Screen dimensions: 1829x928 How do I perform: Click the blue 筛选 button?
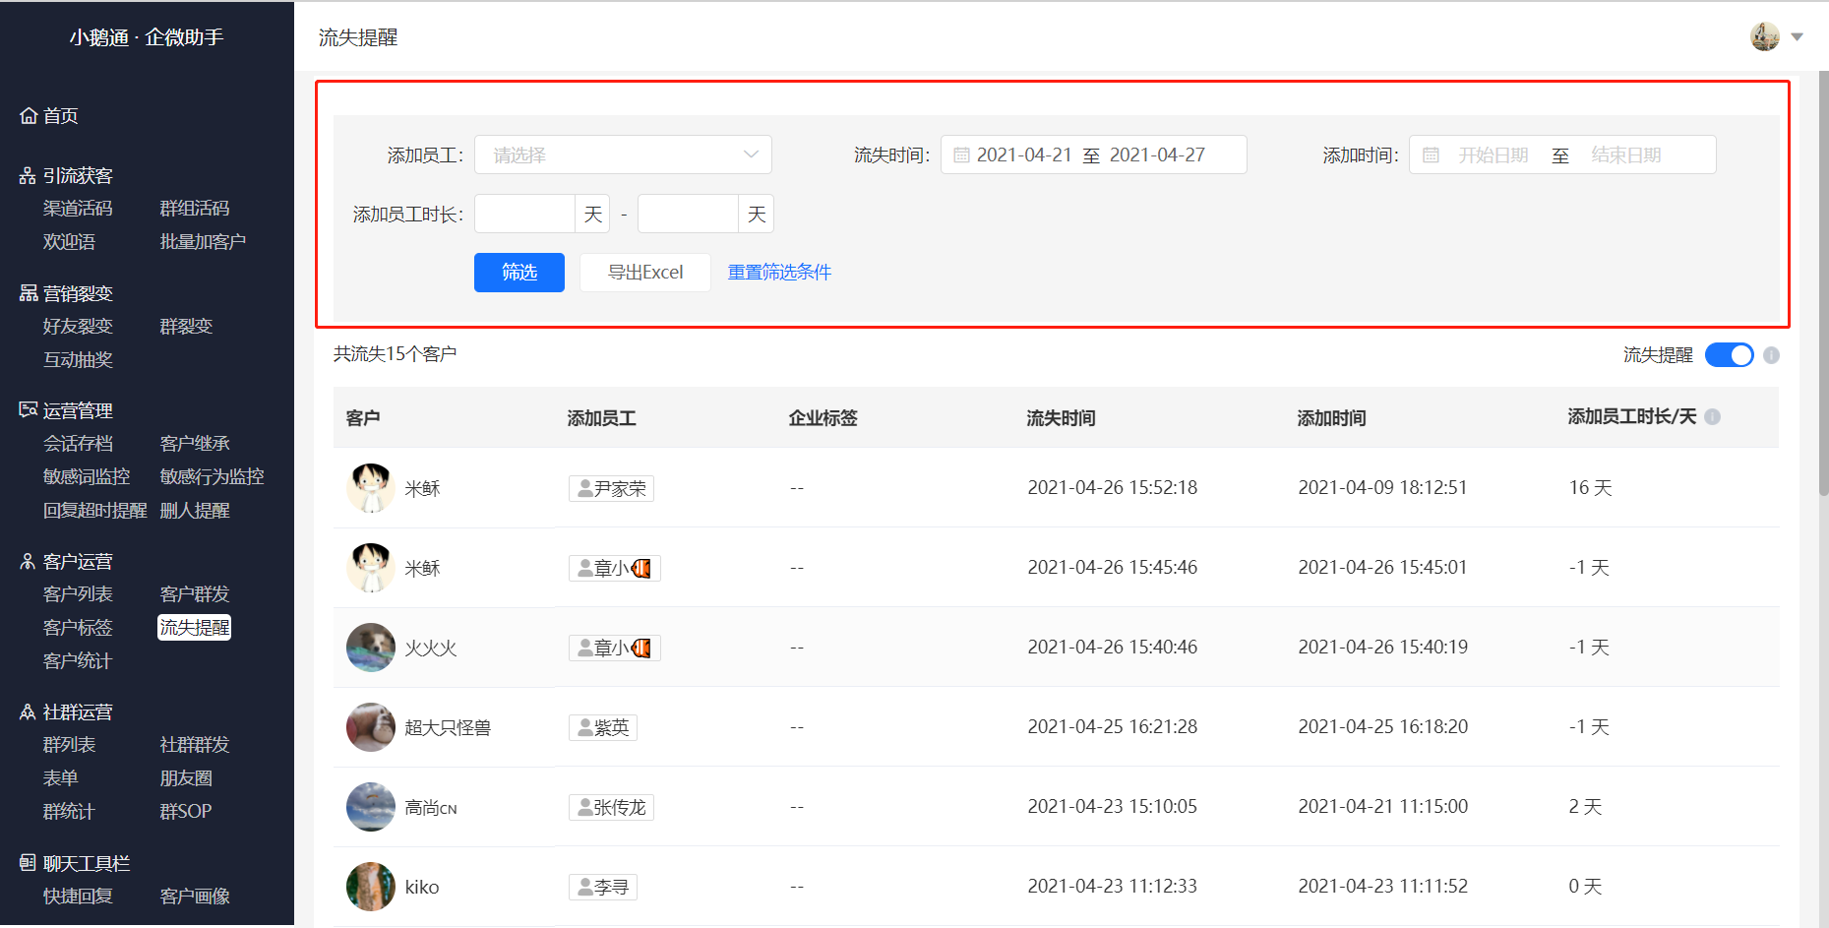pyautogui.click(x=519, y=273)
